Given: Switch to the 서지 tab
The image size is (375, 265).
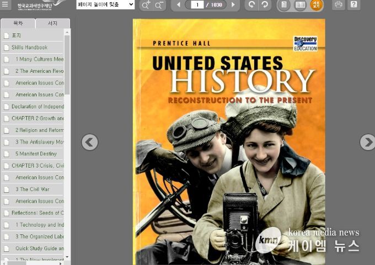Looking at the screenshot, I should coord(52,23).
